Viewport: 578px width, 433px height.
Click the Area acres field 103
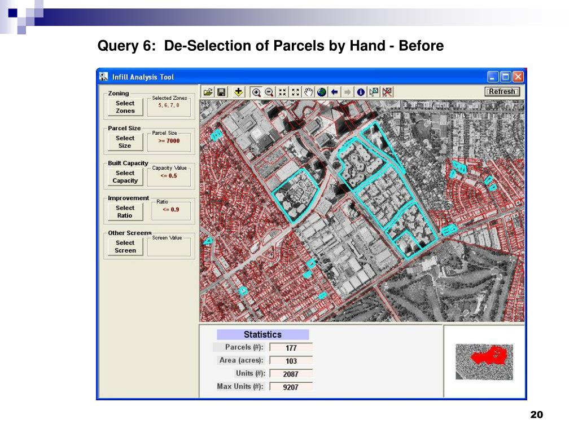pos(291,361)
